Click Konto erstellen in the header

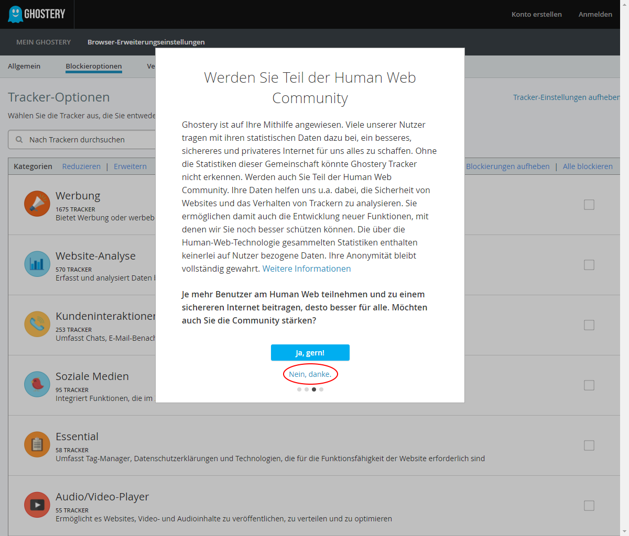pos(537,14)
